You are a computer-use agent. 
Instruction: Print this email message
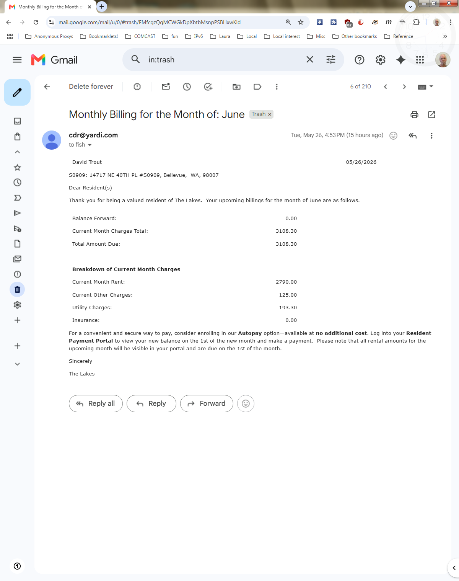[x=414, y=114]
